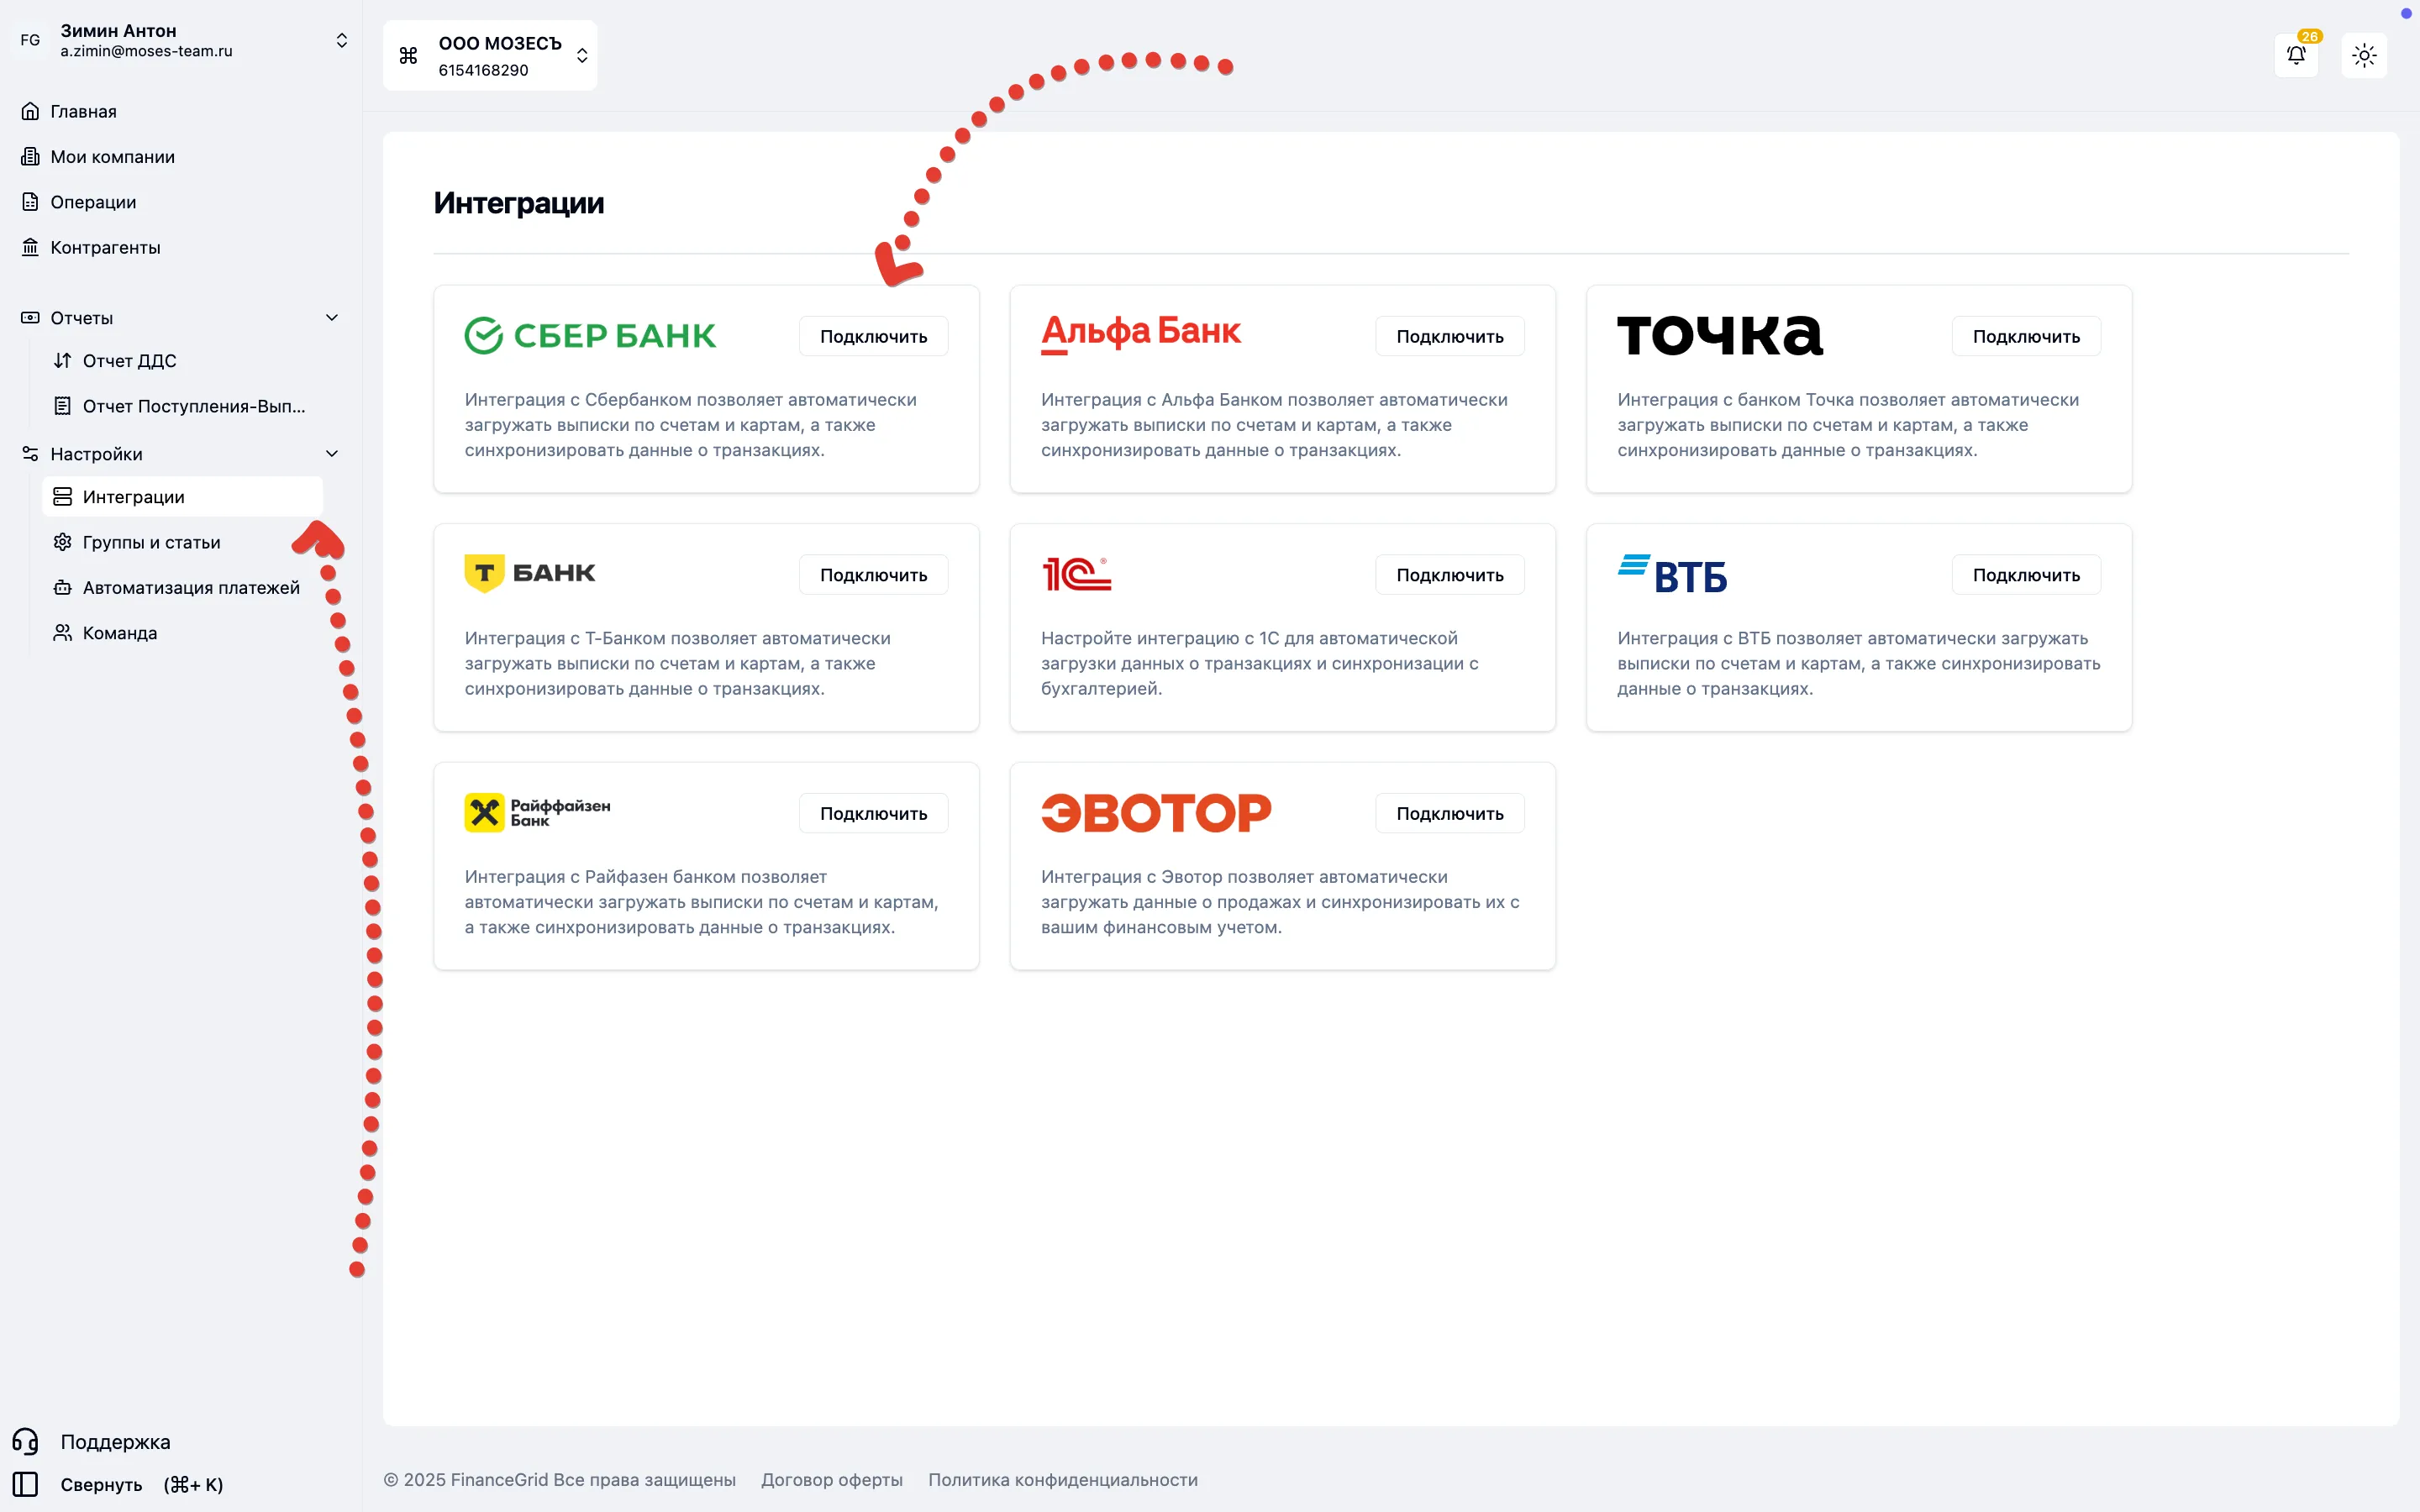Connect the Сбербанк integration
The height and width of the screenshot is (1512, 2420).
point(873,336)
